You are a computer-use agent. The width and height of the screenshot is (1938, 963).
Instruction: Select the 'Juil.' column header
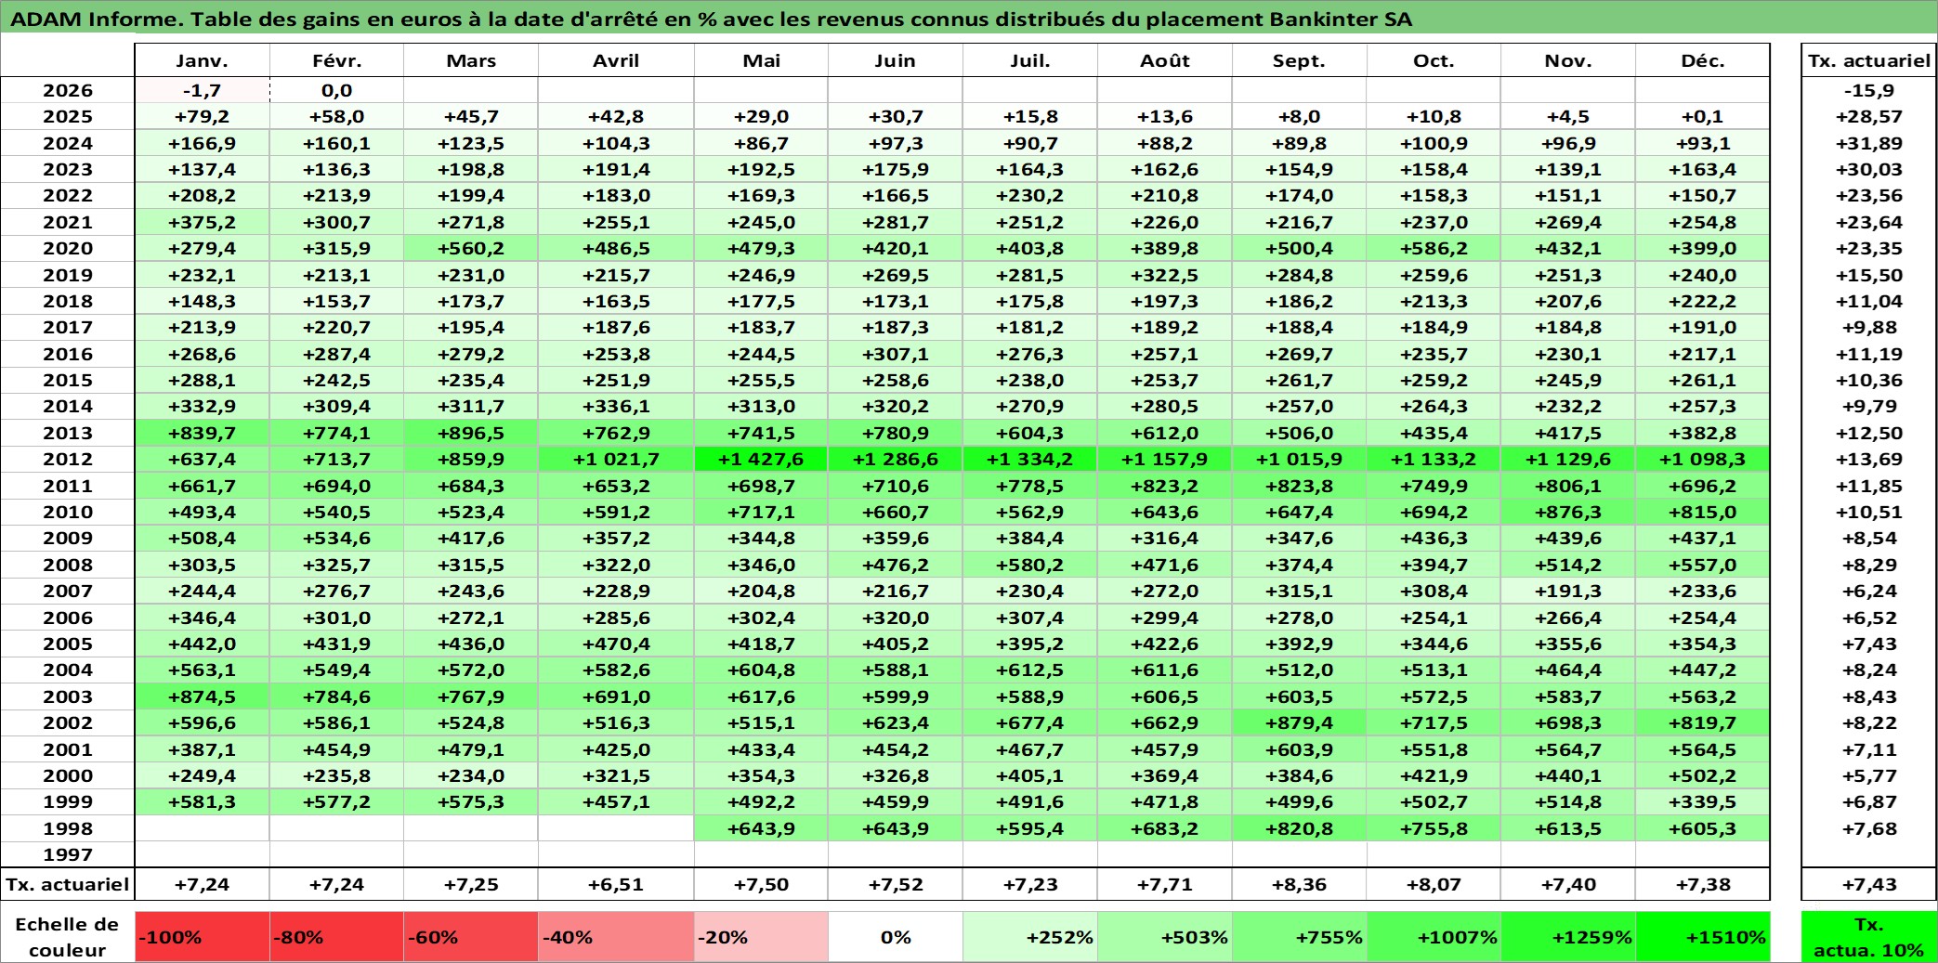(1030, 60)
